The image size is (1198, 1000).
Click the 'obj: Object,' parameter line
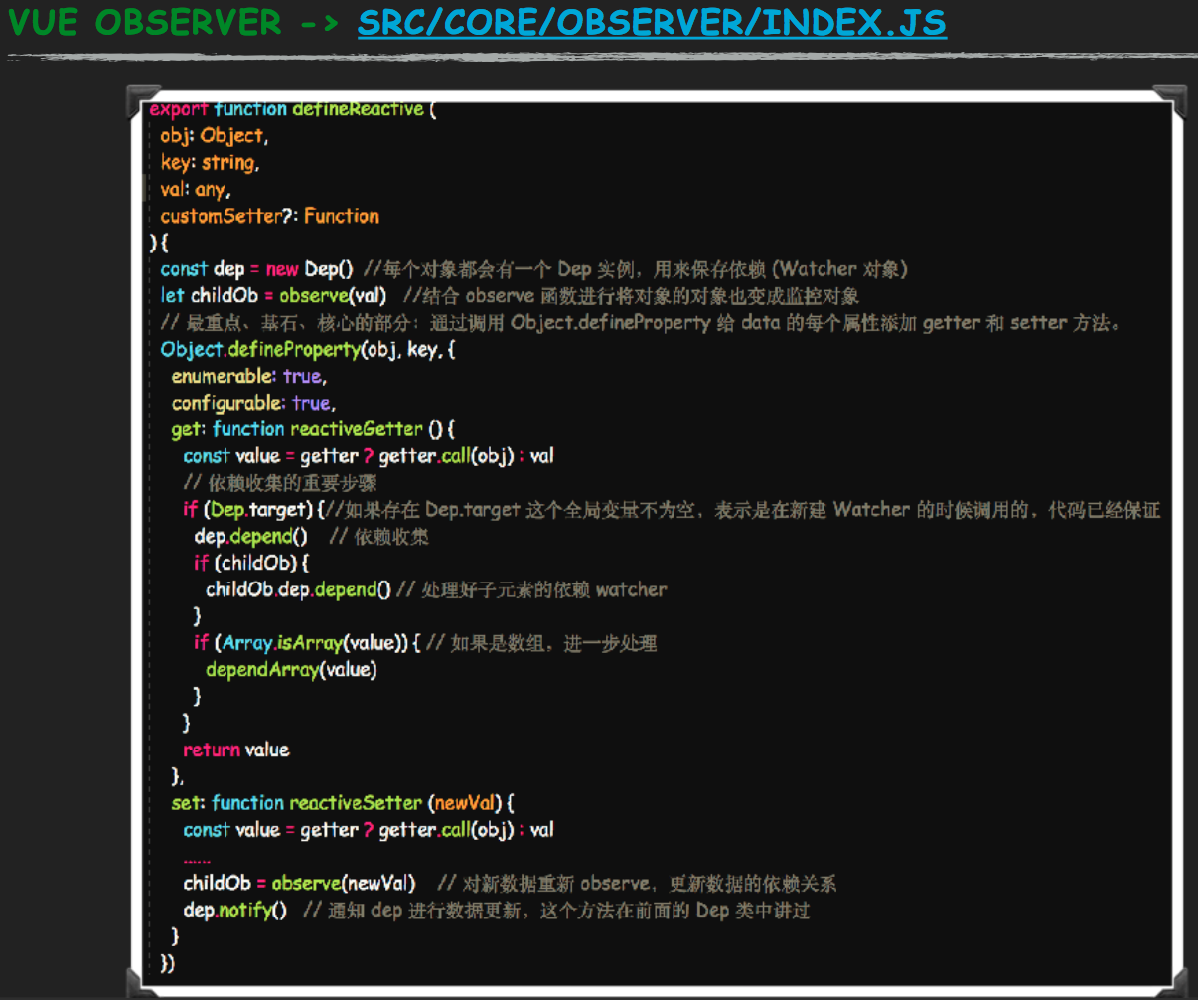click(x=215, y=136)
